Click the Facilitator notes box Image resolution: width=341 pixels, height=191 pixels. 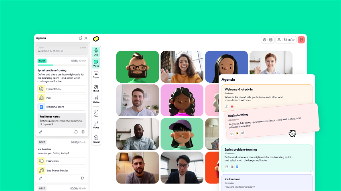tap(62, 120)
